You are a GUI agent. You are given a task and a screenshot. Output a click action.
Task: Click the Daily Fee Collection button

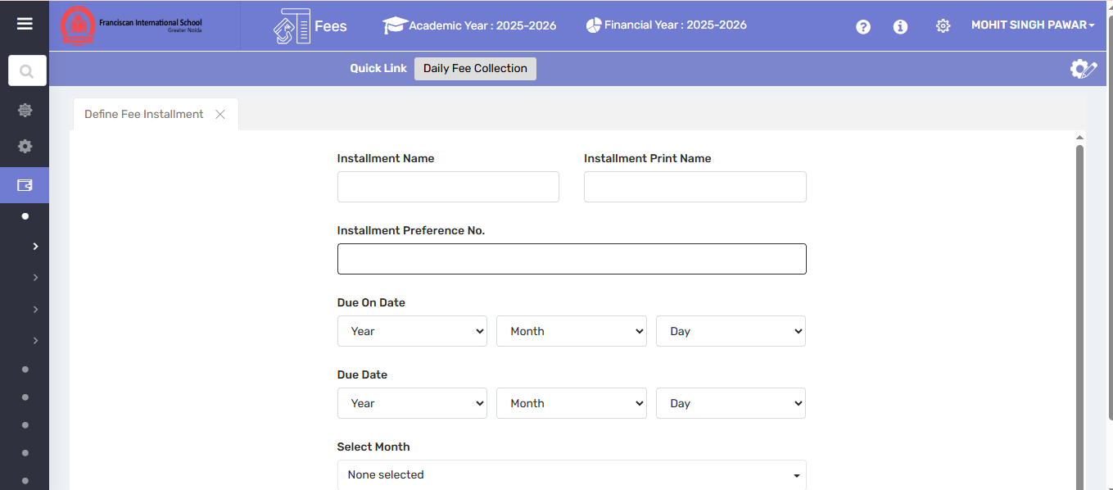tap(475, 69)
